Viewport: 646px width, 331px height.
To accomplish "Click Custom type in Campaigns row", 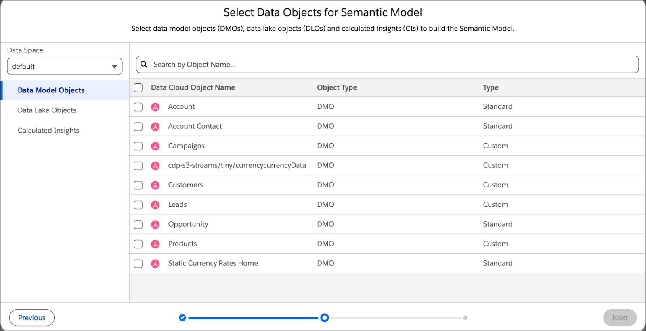I will 495,146.
